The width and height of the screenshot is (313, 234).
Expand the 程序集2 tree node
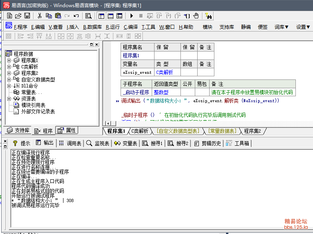click(x=9, y=73)
